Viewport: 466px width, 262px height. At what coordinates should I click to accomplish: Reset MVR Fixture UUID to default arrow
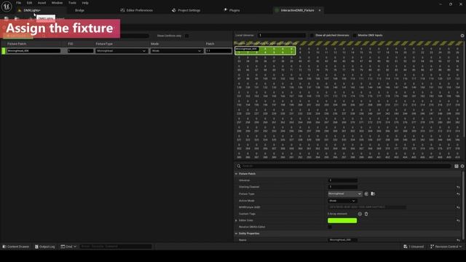(x=458, y=207)
